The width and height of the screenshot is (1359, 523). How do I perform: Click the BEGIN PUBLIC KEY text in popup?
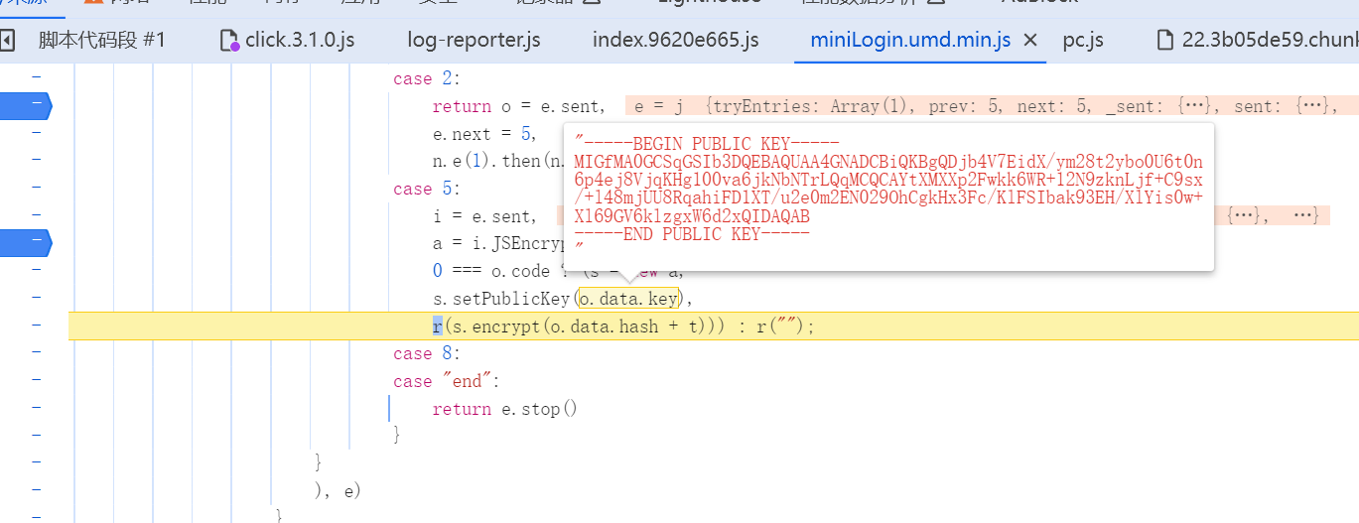[707, 144]
